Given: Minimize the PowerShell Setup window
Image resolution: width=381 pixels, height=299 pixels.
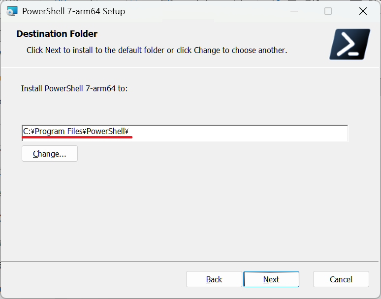Looking at the screenshot, I should click(294, 11).
